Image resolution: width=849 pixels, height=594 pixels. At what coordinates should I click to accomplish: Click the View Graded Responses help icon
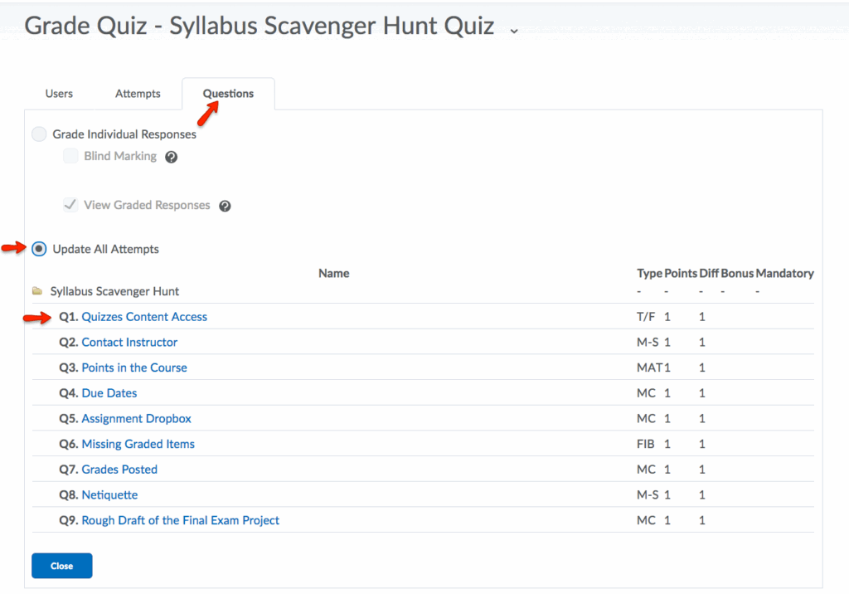pos(225,206)
